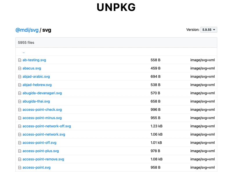Click the '955 B' size of access-point-minus.svg

(x=155, y=118)
